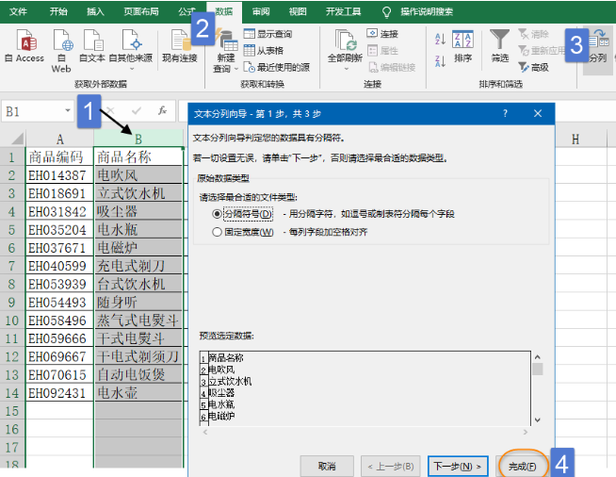Switch to the 插入 tab
616x477 pixels.
tap(95, 12)
